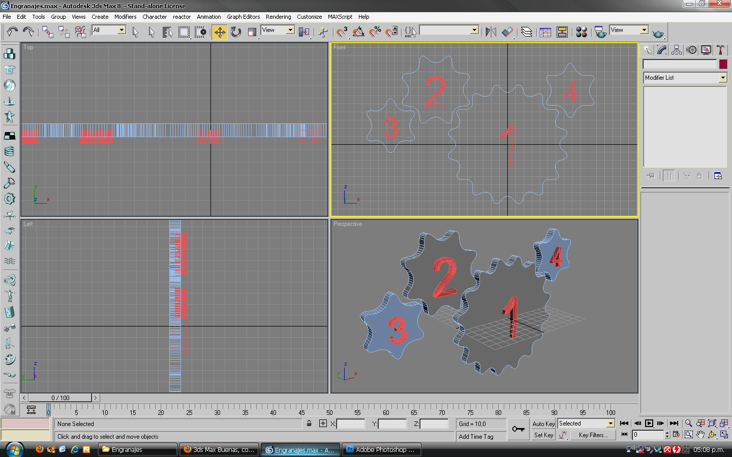Click the Maximize Viewport Toggle icon

pos(724,435)
